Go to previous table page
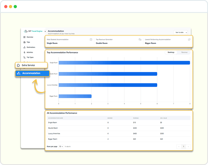This screenshot has width=208, height=165. pos(179,147)
